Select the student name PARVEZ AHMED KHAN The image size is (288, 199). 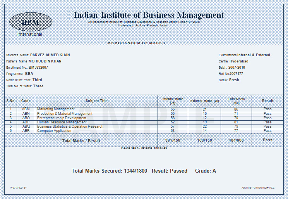coord(50,55)
